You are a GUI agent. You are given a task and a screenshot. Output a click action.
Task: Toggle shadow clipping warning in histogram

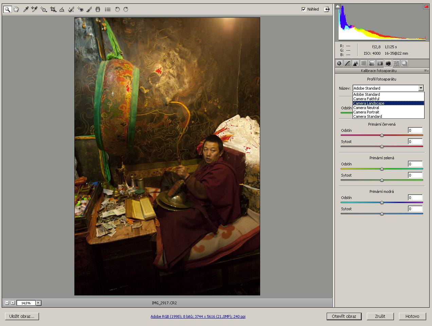pos(338,6)
